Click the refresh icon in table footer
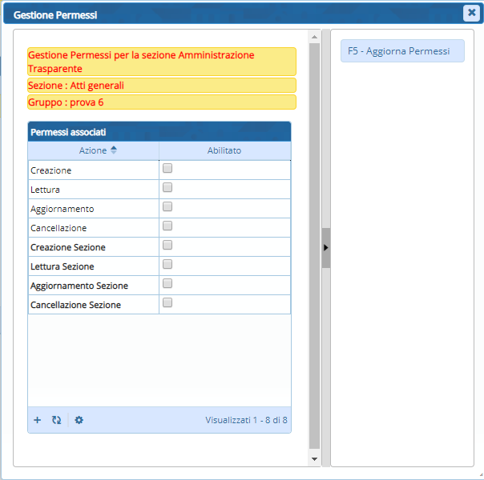Screen dimensions: 484x480 point(56,419)
